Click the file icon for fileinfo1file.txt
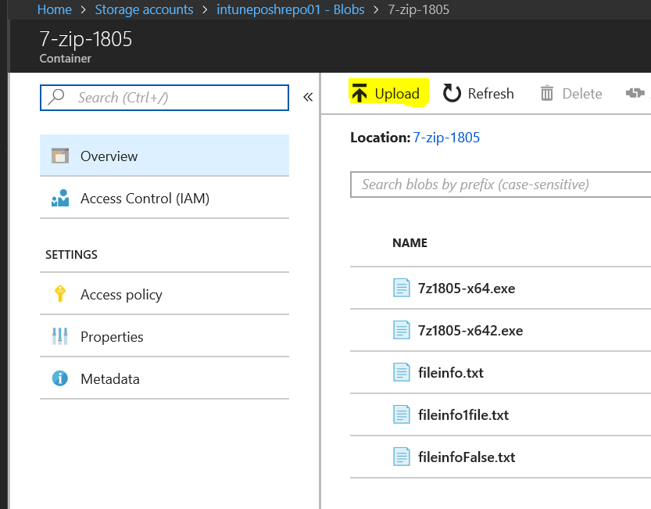Screen dimensions: 651x509 click(402, 414)
